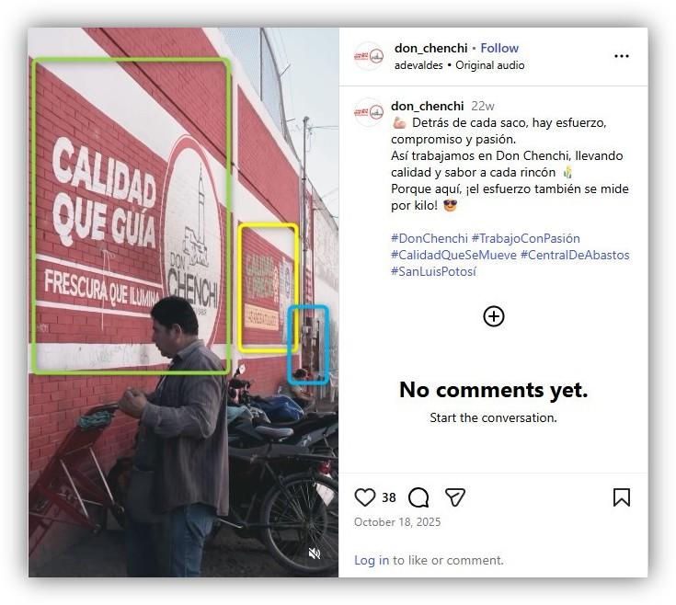Screen dimensions: 676x605
Task: Unmute the video with the speaker icon
Action: [x=315, y=554]
